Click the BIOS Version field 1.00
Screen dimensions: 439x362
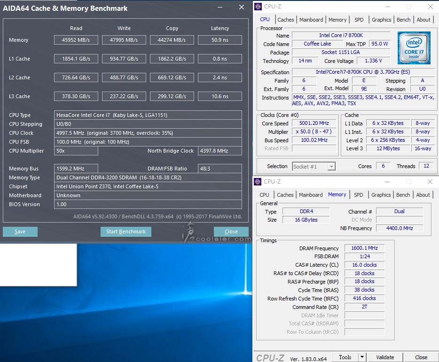tap(148, 204)
